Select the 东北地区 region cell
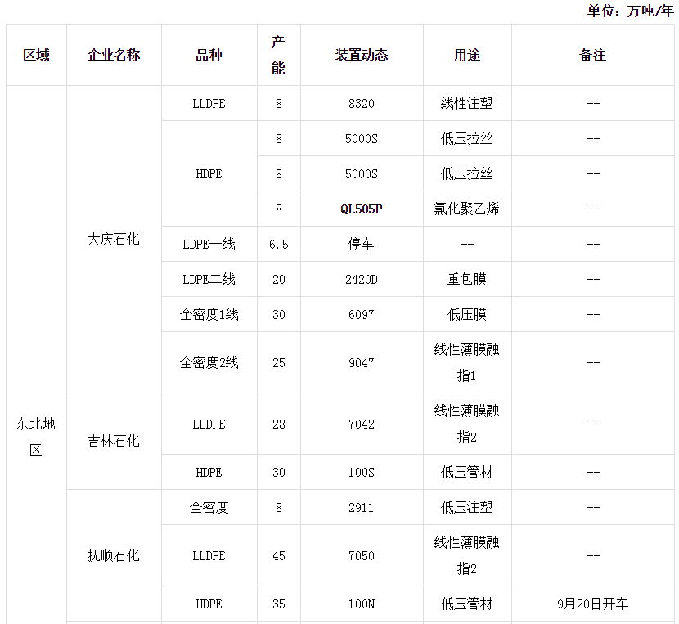This screenshot has width=679, height=624. point(36,437)
